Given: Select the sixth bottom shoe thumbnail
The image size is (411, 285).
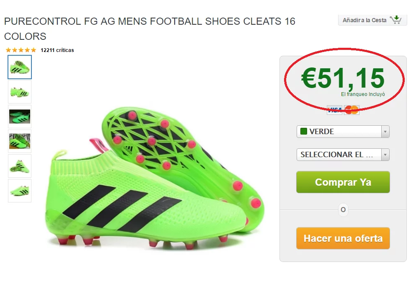Looking at the screenshot, I should (x=20, y=191).
